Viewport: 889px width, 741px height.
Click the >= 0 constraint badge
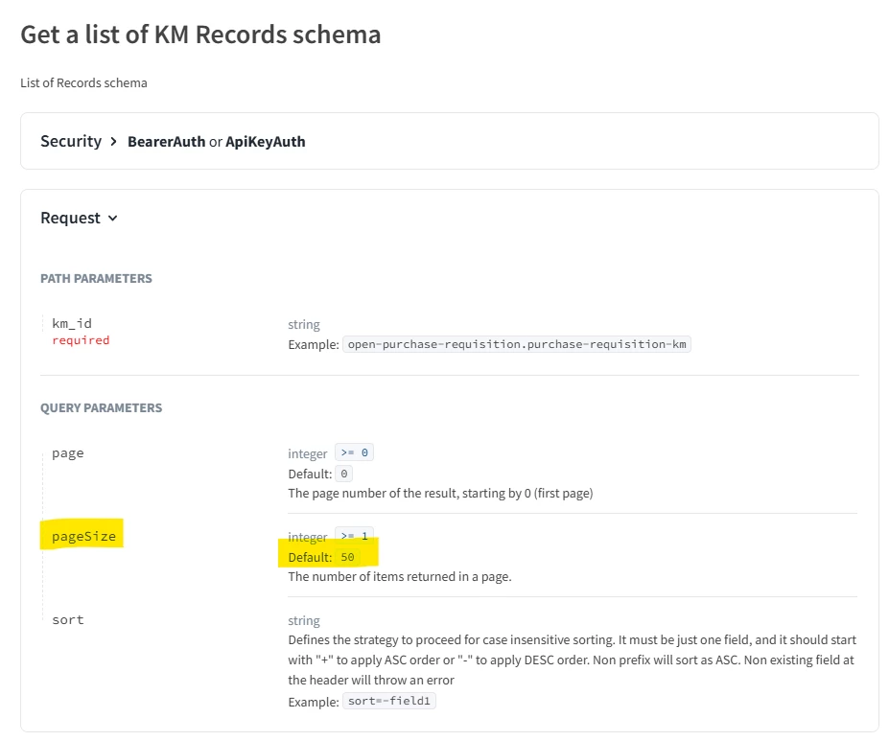354,453
